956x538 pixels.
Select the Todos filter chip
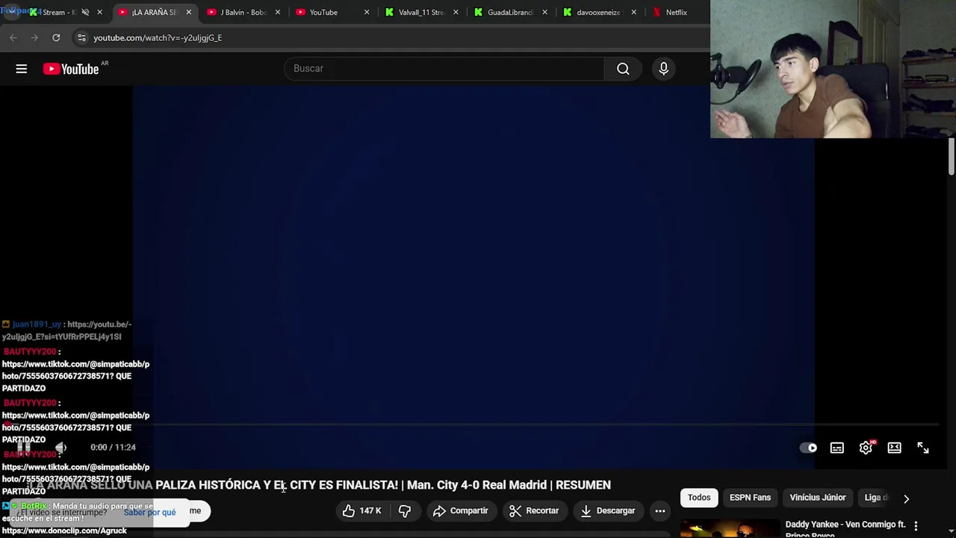coord(699,498)
